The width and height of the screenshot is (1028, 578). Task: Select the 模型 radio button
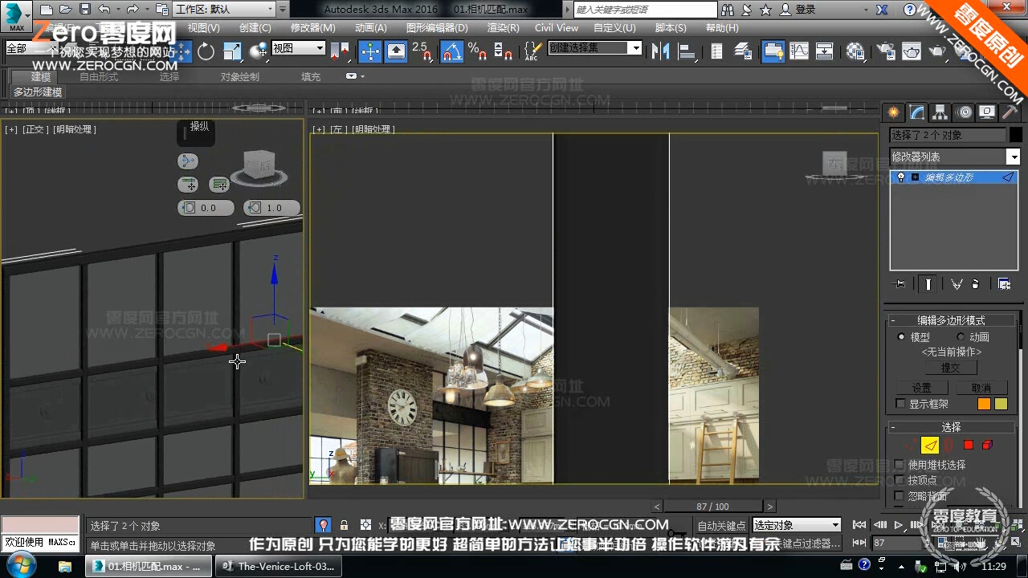(x=901, y=337)
